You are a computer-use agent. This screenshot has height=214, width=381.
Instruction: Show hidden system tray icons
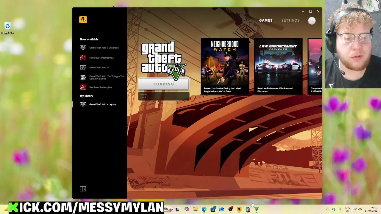(327, 210)
